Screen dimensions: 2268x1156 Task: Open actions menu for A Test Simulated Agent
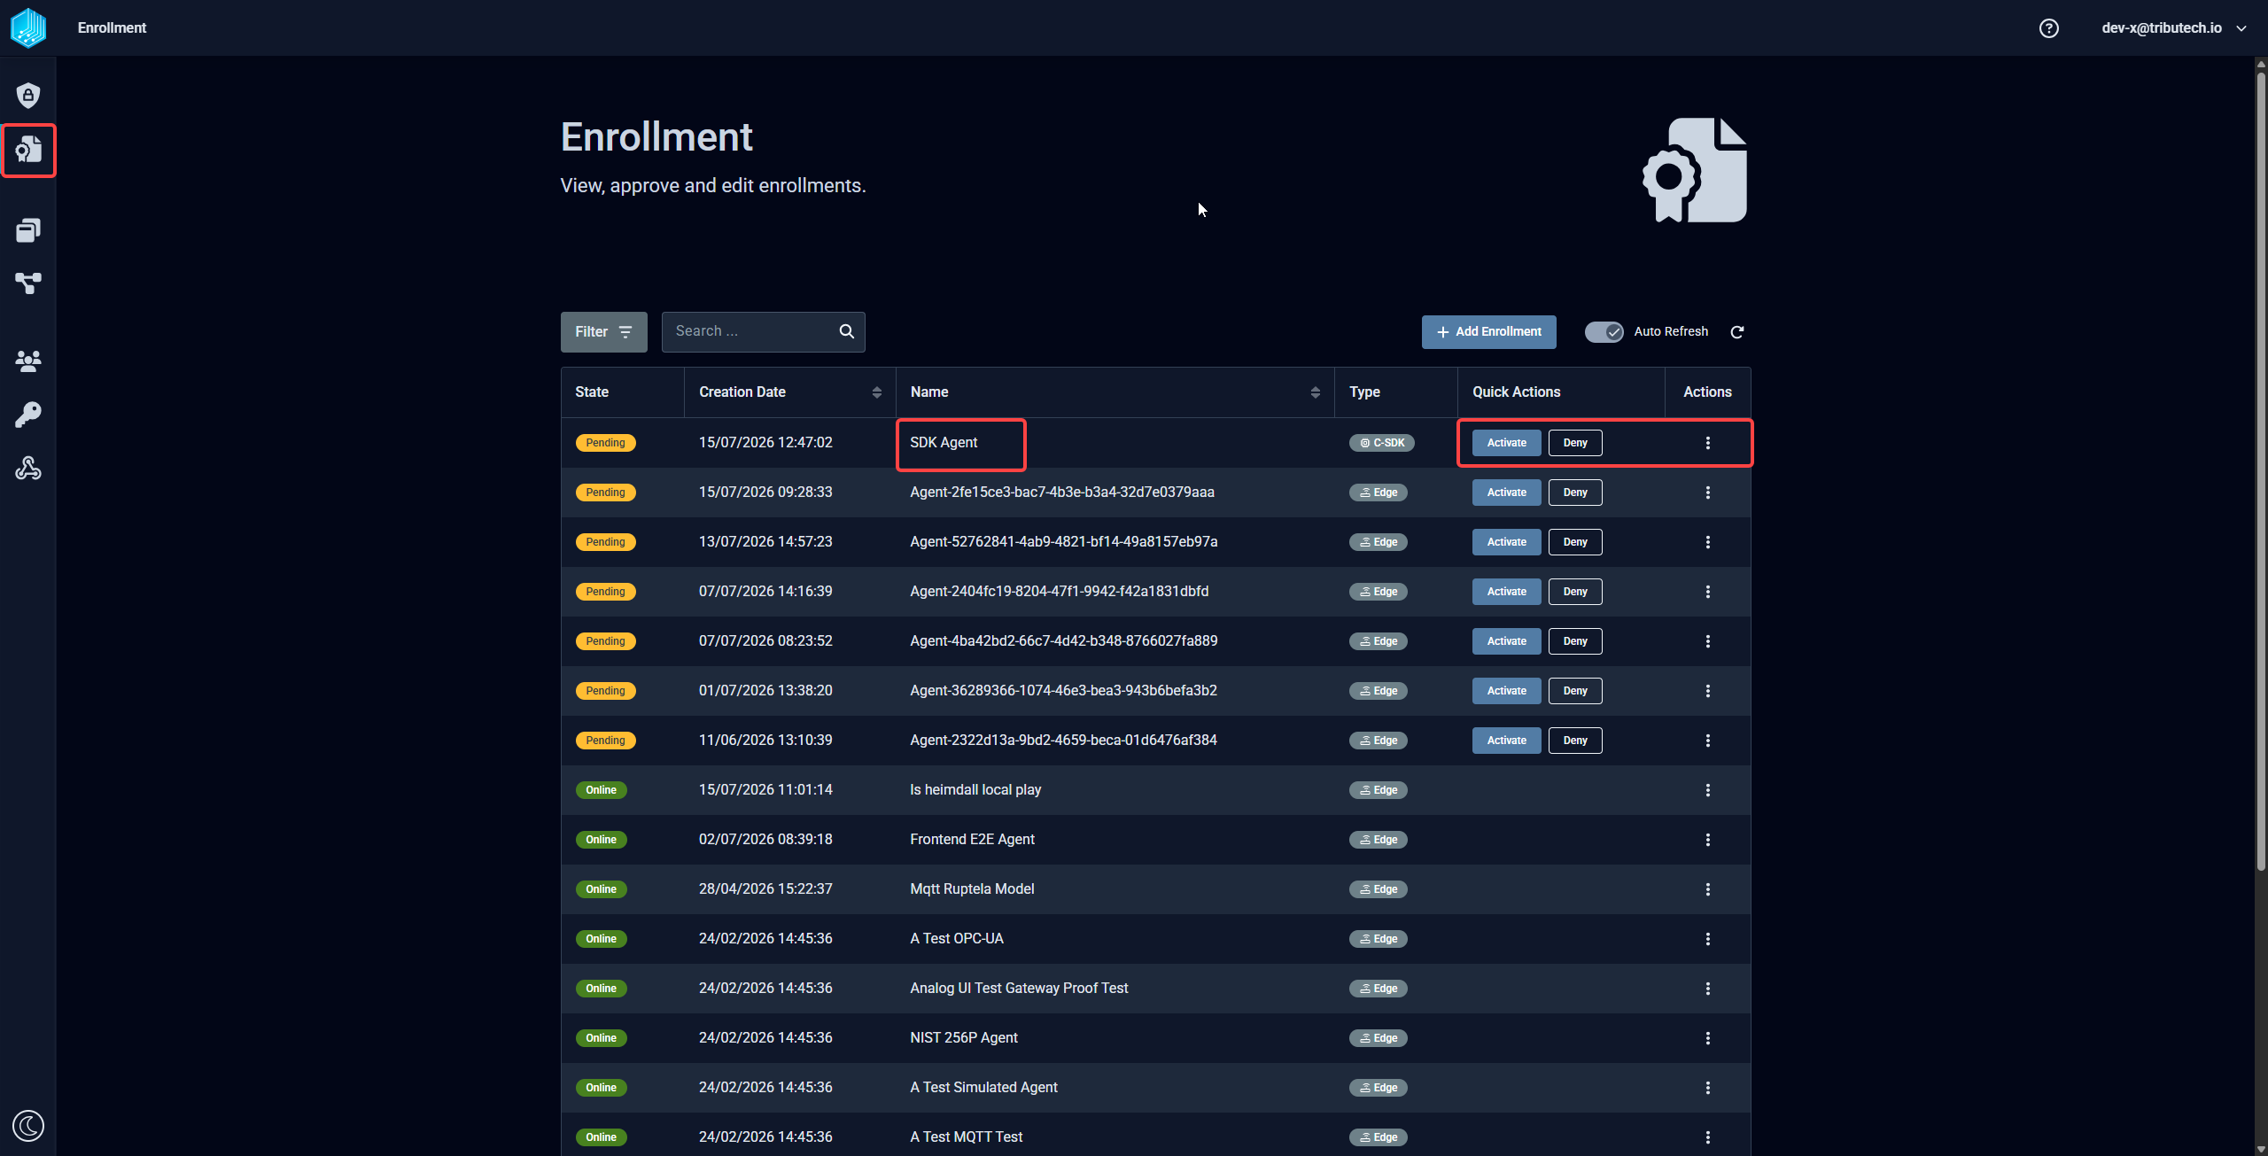tap(1708, 1088)
